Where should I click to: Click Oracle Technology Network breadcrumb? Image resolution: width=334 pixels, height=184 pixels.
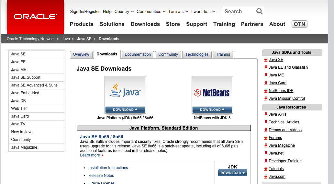31,39
